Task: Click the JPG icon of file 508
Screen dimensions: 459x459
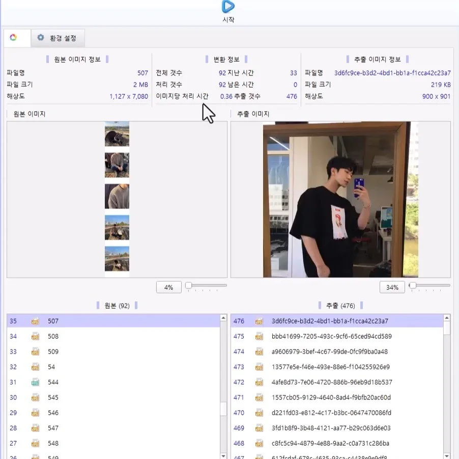Action: 35,336
